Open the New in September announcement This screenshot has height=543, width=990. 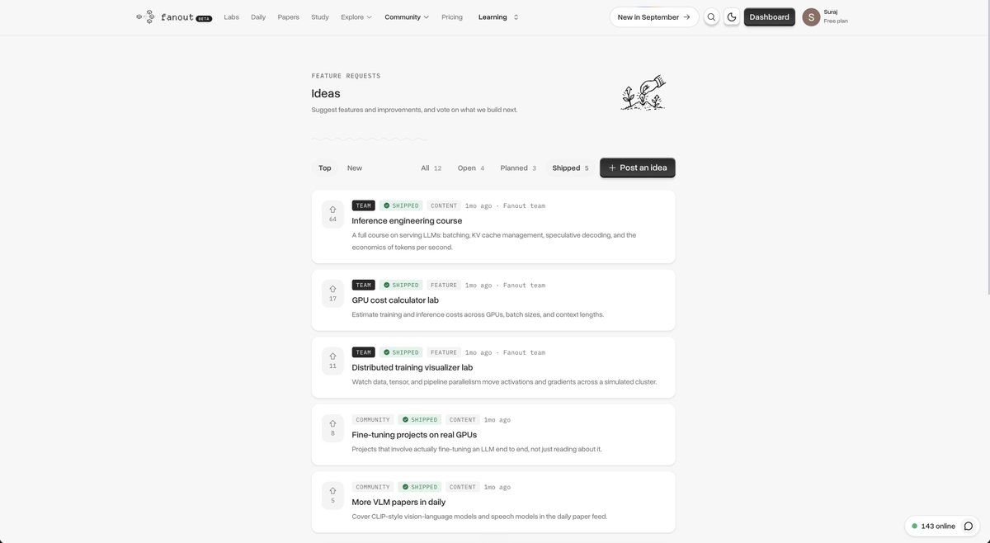click(654, 17)
